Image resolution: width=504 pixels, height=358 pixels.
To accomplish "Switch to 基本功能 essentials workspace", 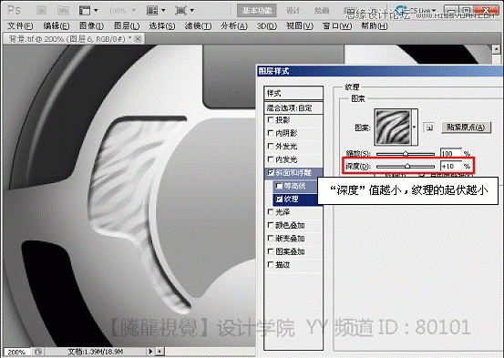I will click(x=256, y=11).
